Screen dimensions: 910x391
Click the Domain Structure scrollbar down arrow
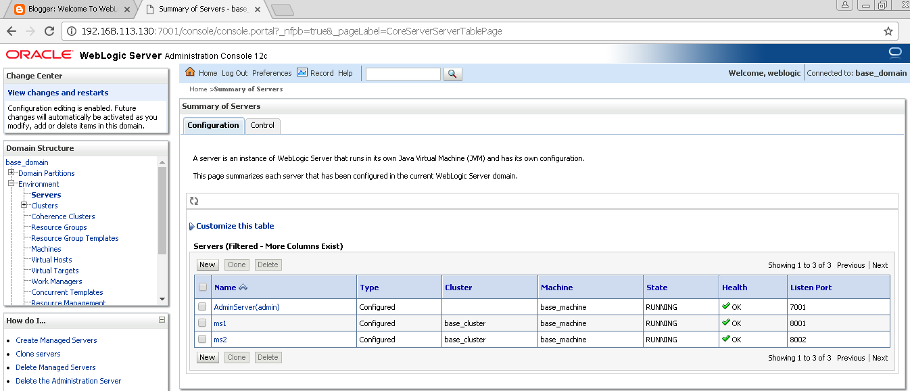click(x=162, y=299)
